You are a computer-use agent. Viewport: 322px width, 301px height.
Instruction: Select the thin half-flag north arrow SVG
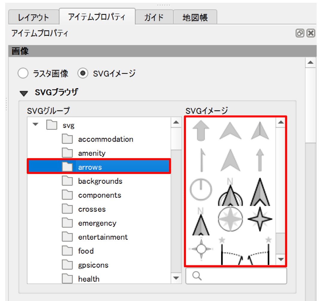tap(202, 160)
